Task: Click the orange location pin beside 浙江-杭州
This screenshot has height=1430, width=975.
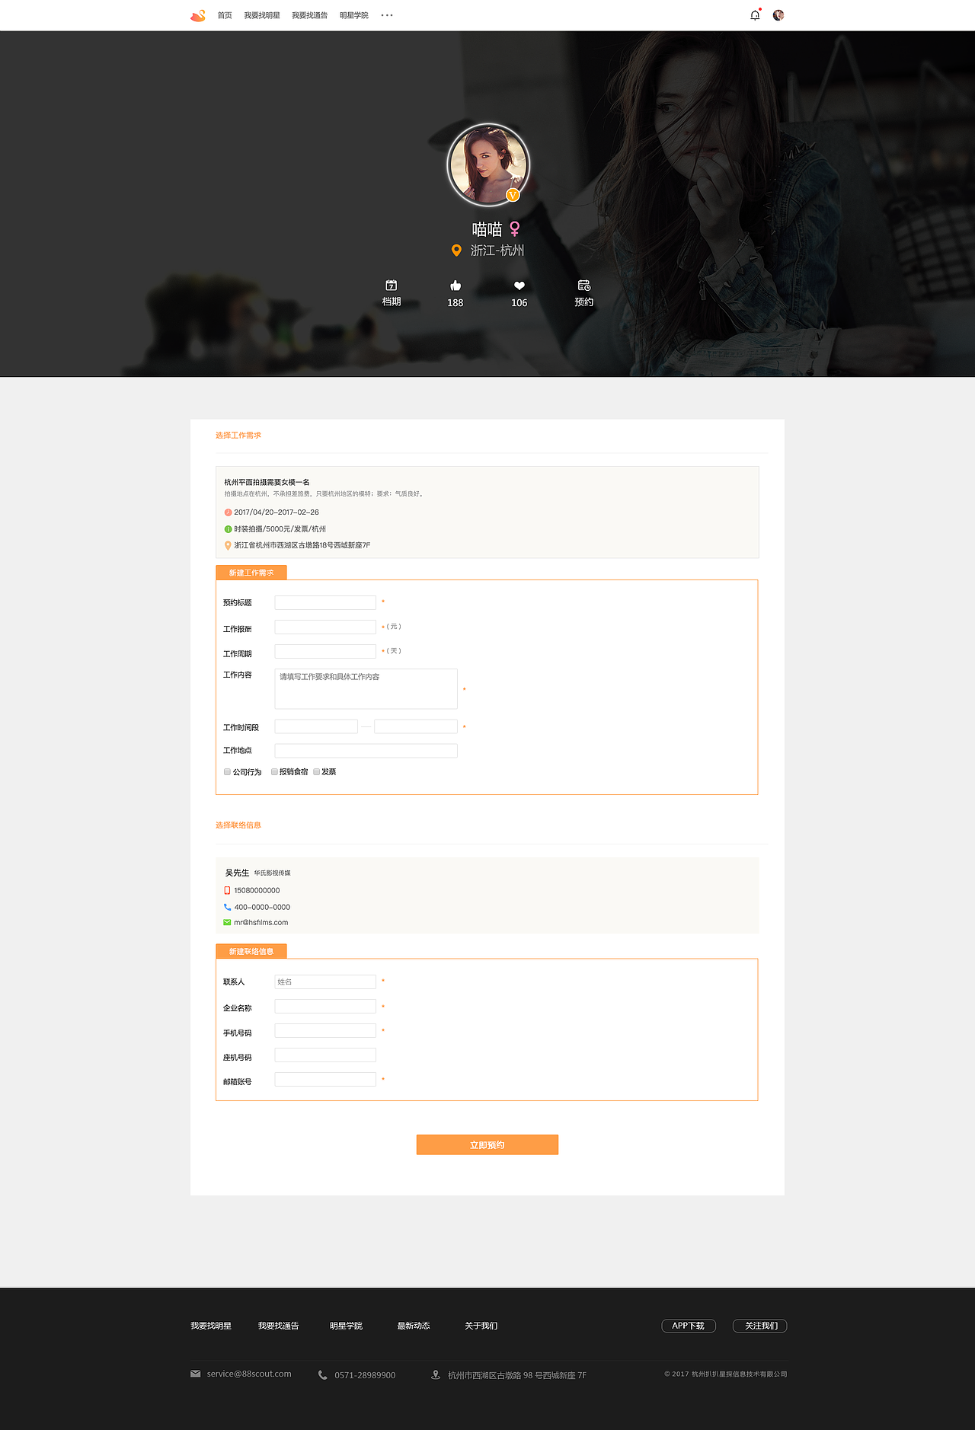Action: click(456, 251)
